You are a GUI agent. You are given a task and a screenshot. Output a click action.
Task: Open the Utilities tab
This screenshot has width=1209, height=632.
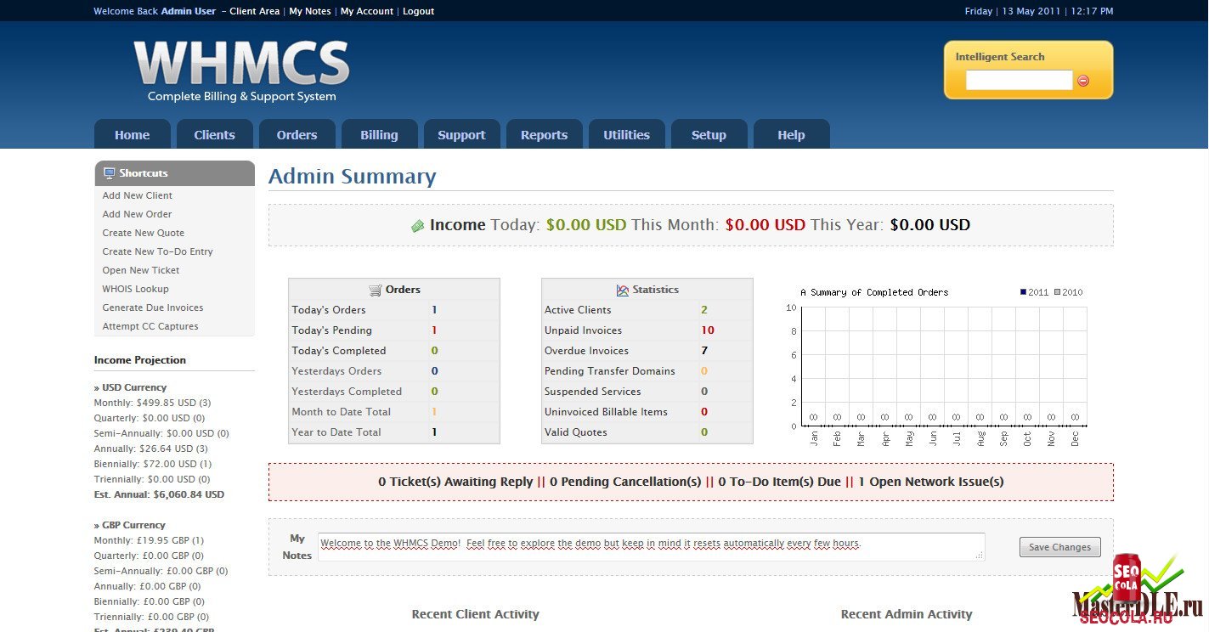tap(626, 134)
